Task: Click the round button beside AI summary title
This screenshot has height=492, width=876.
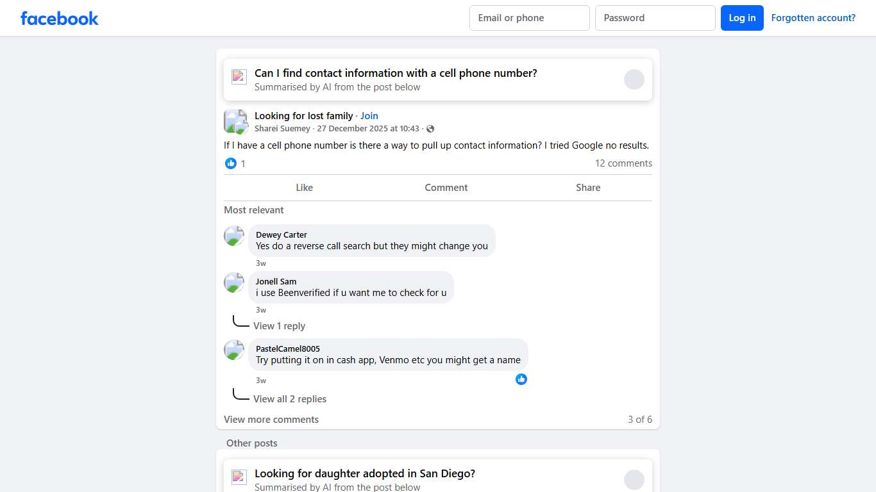Action: tap(634, 79)
